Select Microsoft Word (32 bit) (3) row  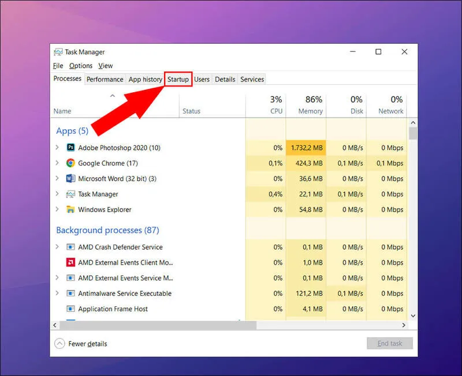coord(229,179)
